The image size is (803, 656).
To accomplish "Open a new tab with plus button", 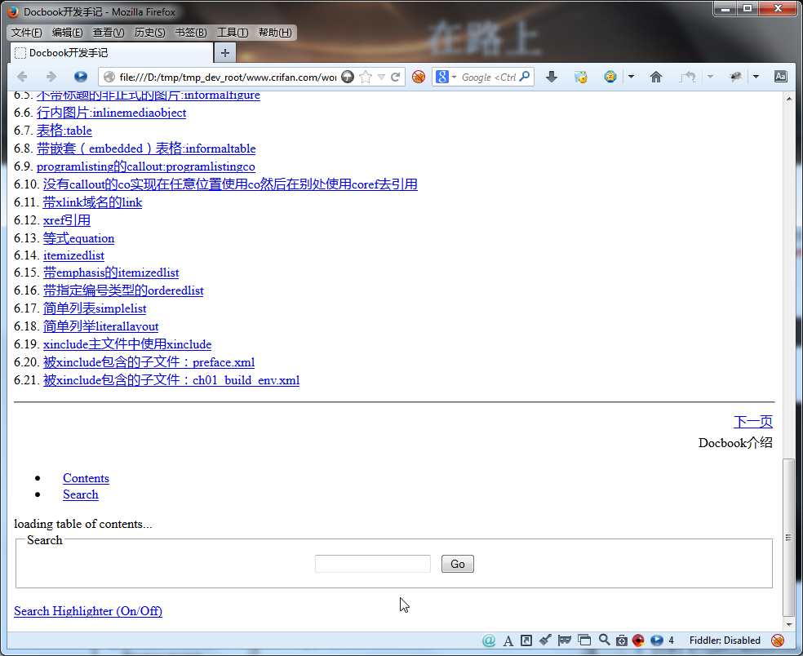I will pos(224,53).
